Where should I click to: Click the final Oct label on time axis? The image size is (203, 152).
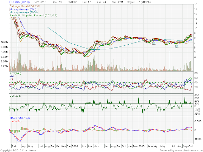pos(190,146)
